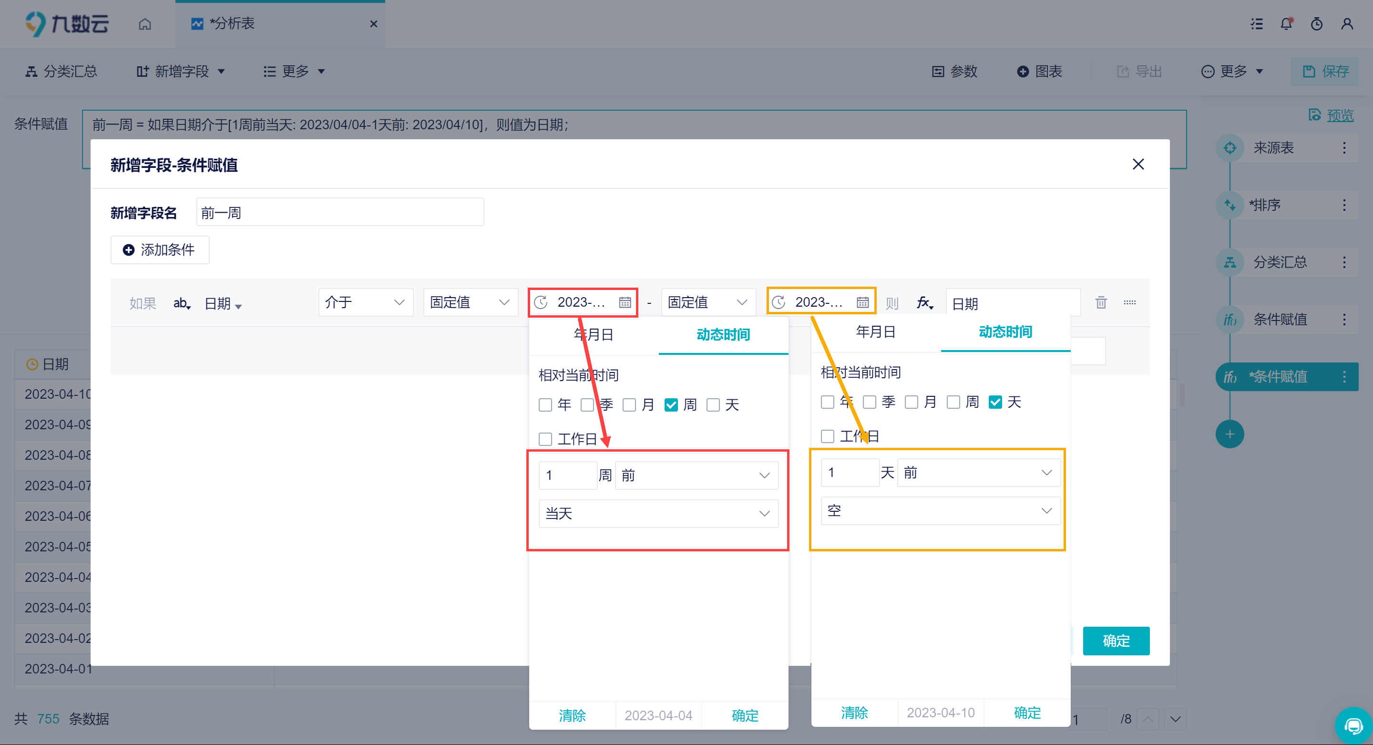The width and height of the screenshot is (1373, 745).
Task: Open the customer service chat bubble
Action: (x=1353, y=726)
